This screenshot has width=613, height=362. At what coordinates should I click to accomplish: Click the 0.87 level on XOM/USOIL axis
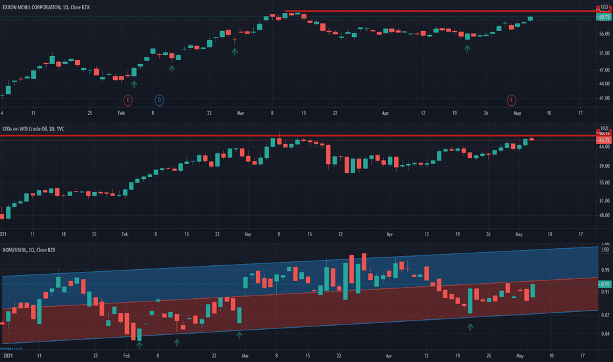605,315
